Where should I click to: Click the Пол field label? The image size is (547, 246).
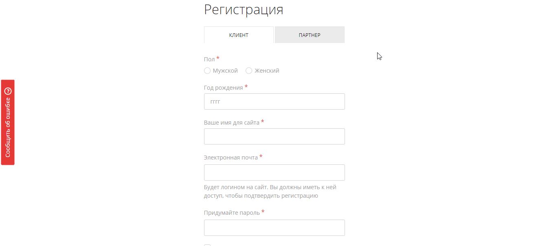[x=209, y=59]
